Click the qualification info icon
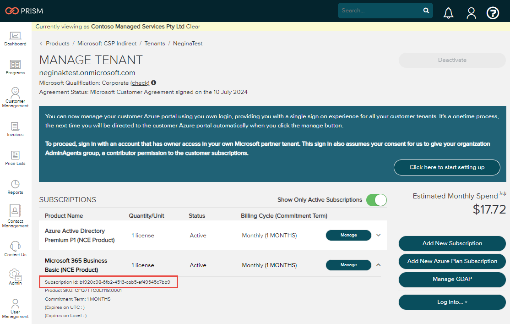Screen dimensions: 510x324 [153, 82]
